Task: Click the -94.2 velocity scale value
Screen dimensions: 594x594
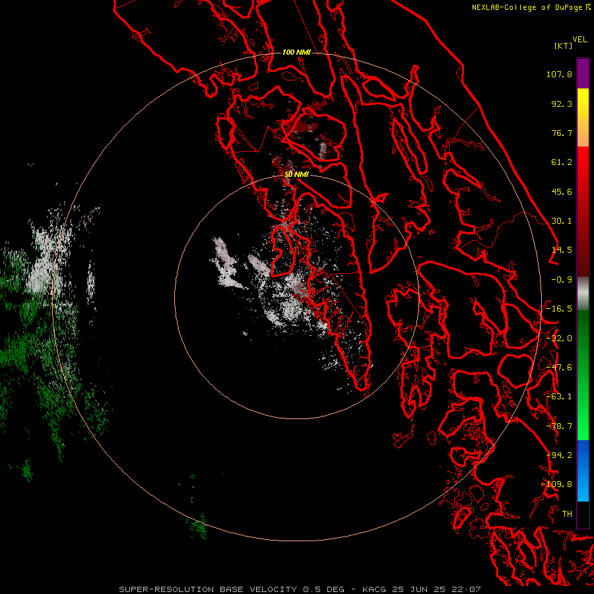Action: tap(559, 455)
